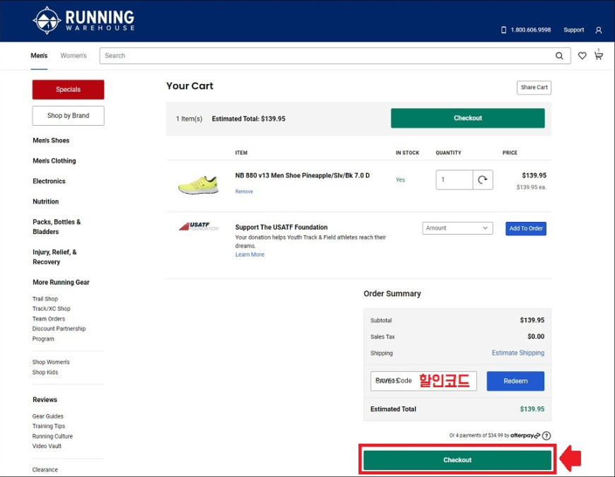The height and width of the screenshot is (477, 615).
Task: Click the Promo Code input field
Action: point(423,381)
